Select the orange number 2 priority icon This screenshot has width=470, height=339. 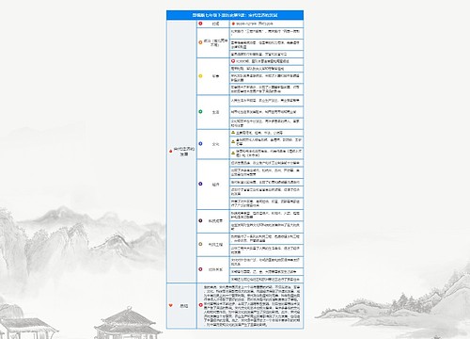pyautogui.click(x=200, y=42)
